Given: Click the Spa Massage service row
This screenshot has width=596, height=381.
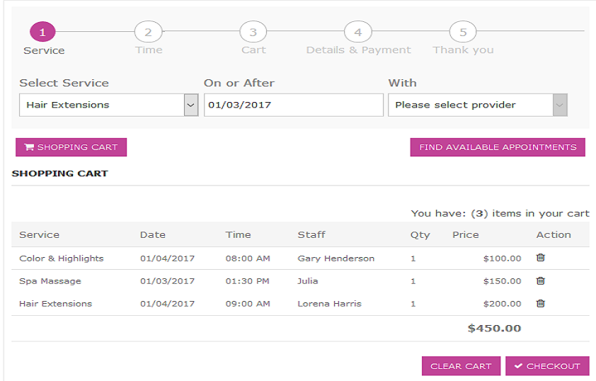Looking at the screenshot, I should [x=300, y=281].
